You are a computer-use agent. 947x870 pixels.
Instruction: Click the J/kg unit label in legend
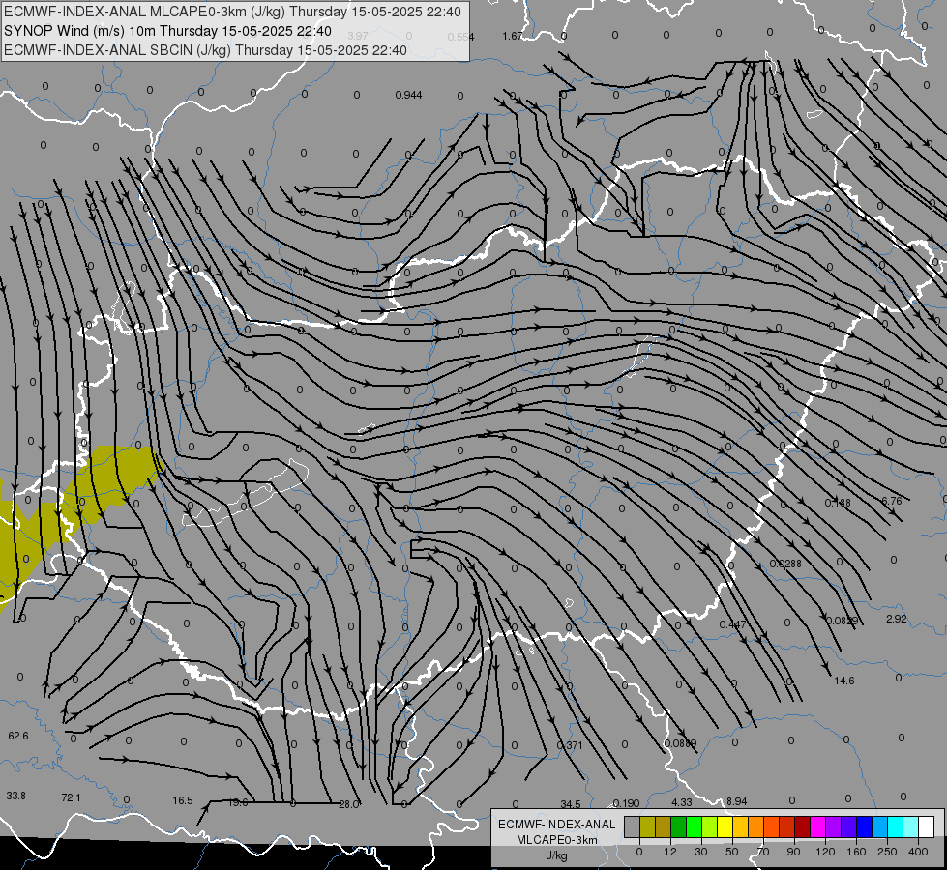[556, 855]
